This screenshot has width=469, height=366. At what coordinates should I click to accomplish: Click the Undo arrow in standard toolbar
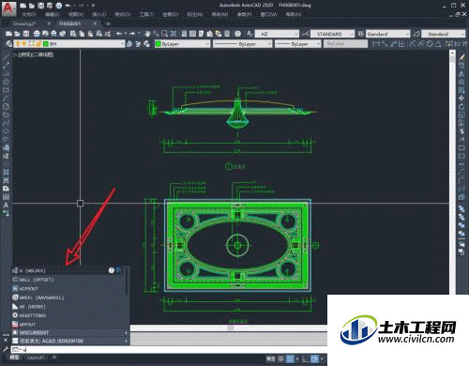119,34
